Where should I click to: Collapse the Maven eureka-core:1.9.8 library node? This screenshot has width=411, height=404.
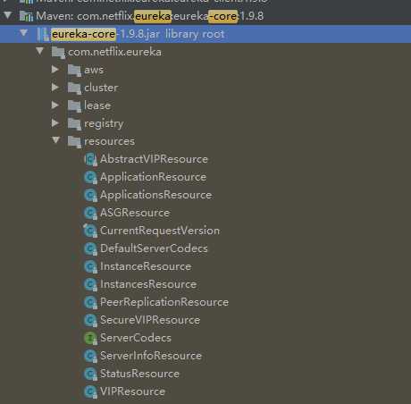tap(8, 15)
